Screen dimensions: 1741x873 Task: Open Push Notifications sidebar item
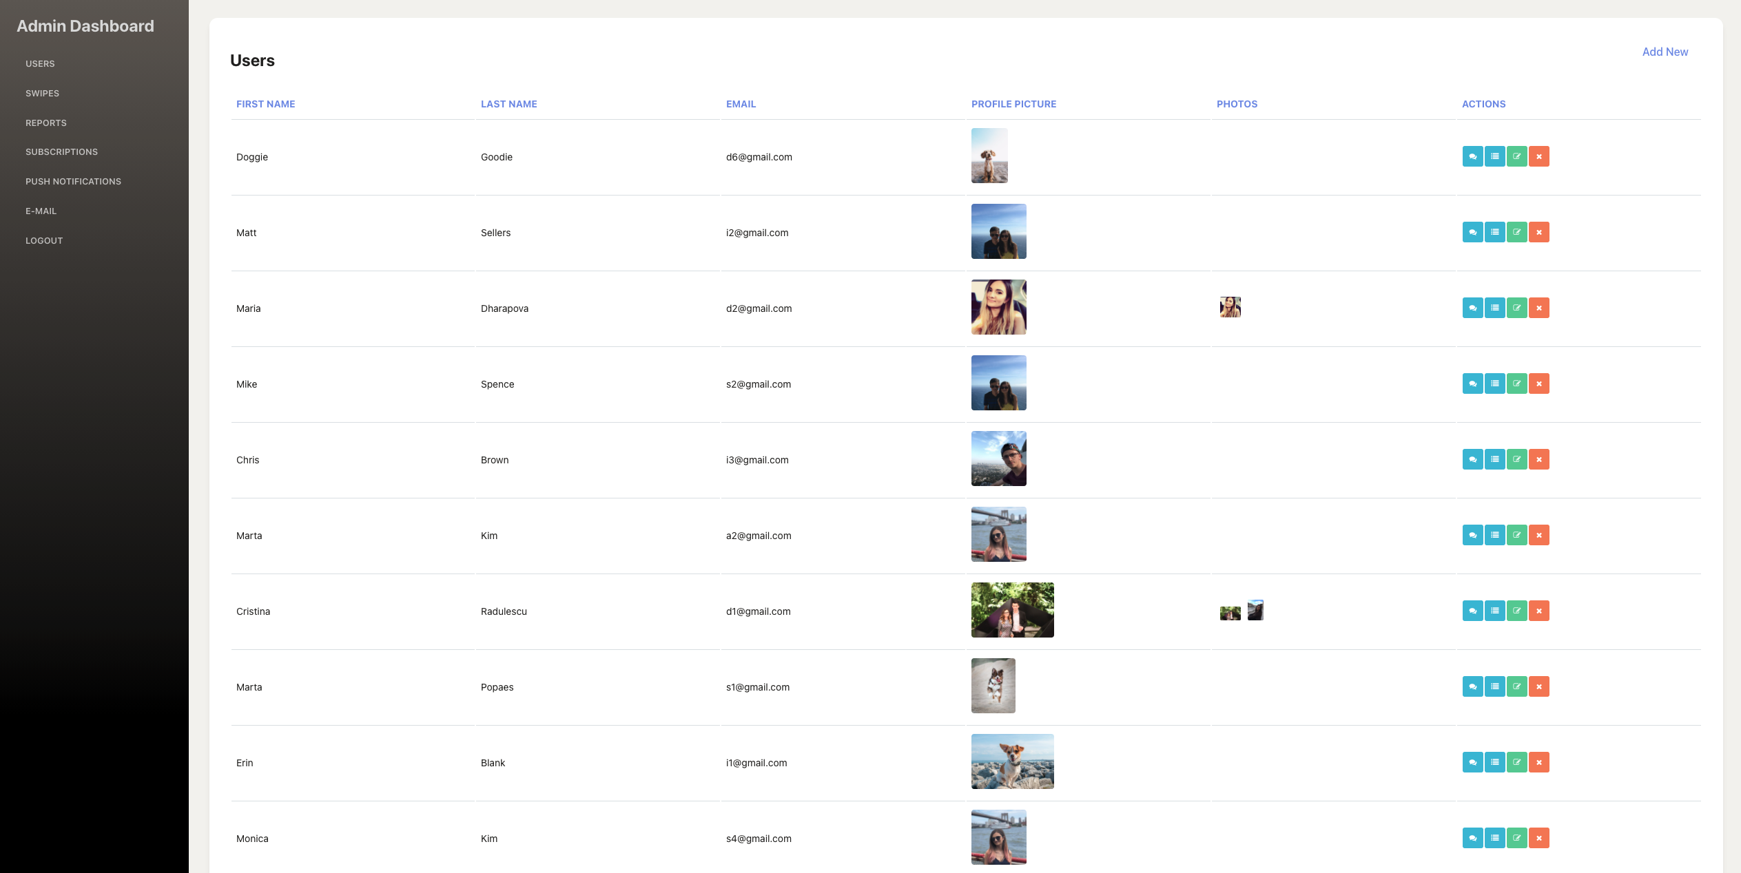[x=73, y=181]
